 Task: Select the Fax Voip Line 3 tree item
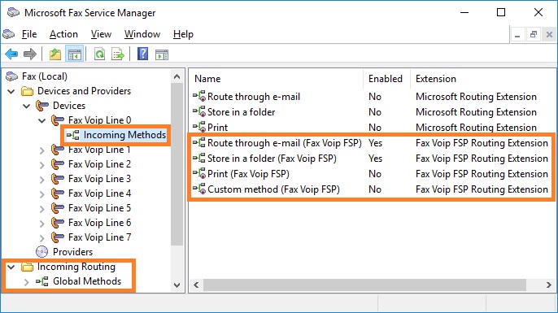point(99,179)
